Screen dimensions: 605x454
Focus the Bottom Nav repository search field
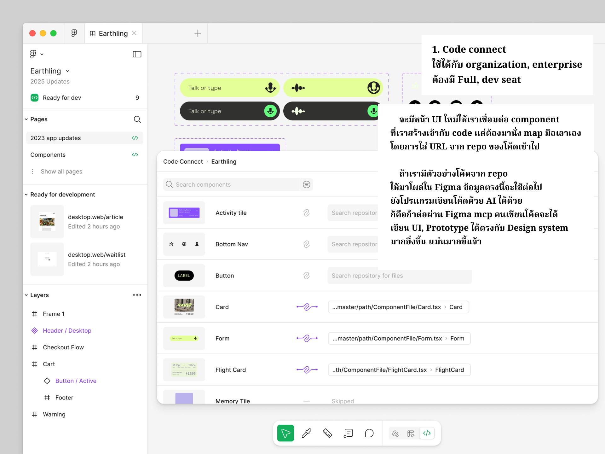point(353,244)
